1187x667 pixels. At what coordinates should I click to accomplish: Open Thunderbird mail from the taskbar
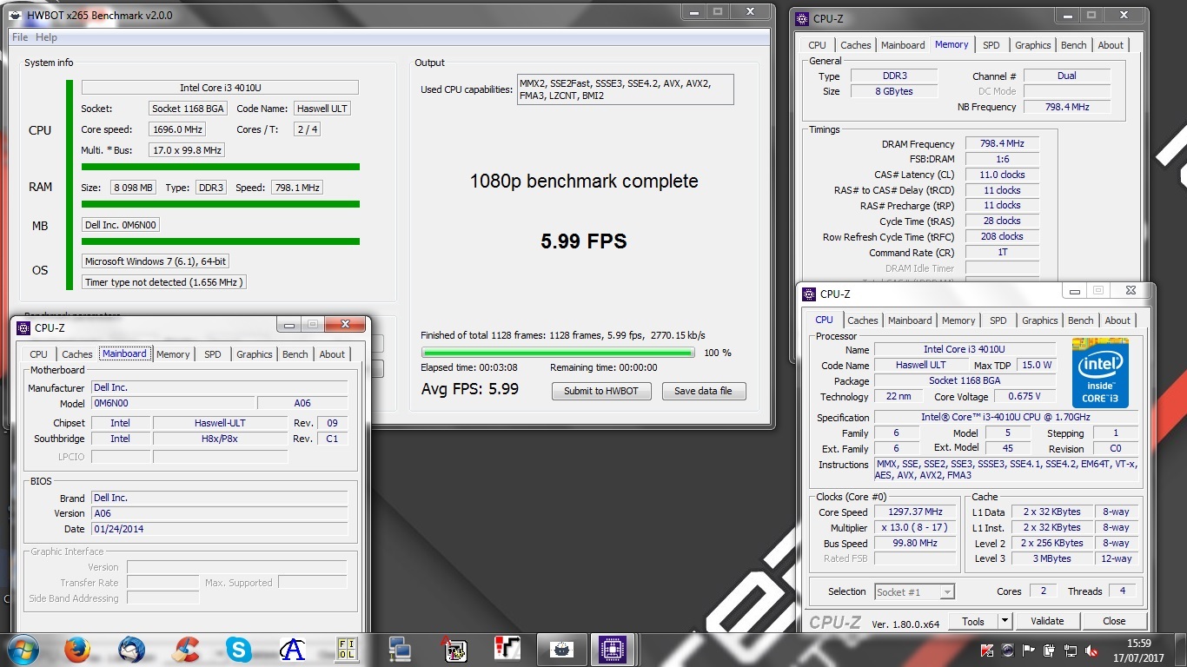(x=132, y=649)
